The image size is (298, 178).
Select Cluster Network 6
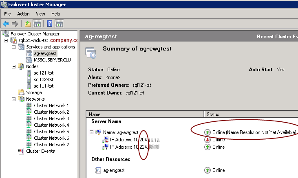pyautogui.click(x=51, y=138)
